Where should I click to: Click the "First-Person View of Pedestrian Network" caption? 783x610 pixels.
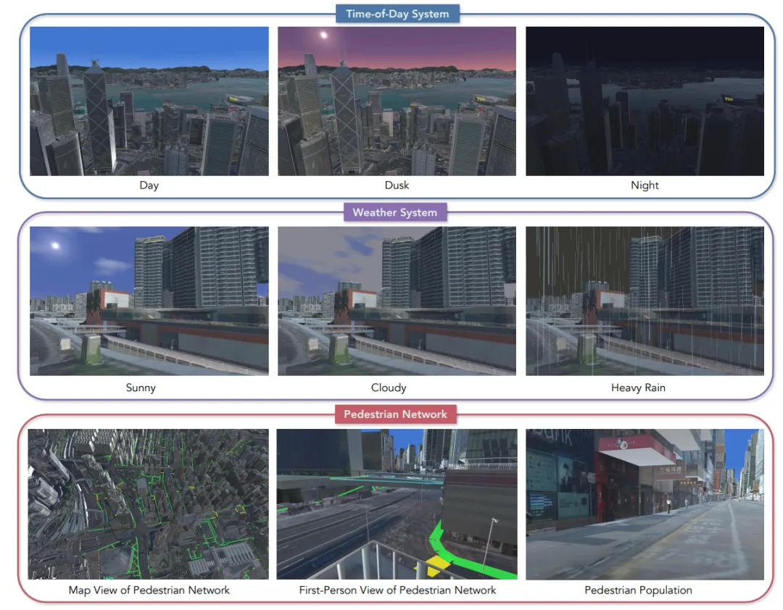tap(397, 590)
